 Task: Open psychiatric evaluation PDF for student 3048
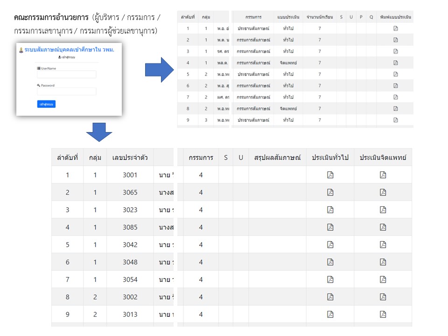pyautogui.click(x=383, y=262)
